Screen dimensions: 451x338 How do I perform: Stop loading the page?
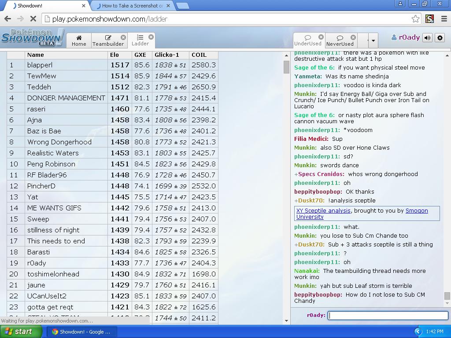pyautogui.click(x=33, y=18)
